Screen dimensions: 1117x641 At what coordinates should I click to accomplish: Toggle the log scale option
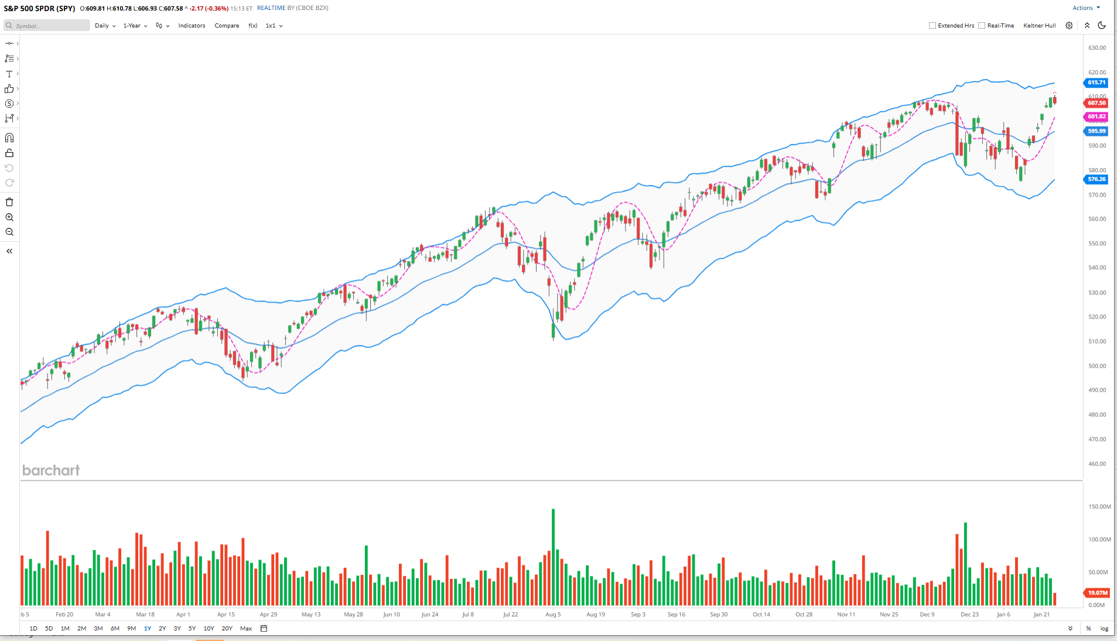point(1104,629)
